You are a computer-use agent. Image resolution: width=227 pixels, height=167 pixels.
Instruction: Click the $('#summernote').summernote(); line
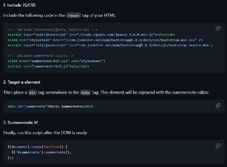pyautogui.click(x=41, y=152)
